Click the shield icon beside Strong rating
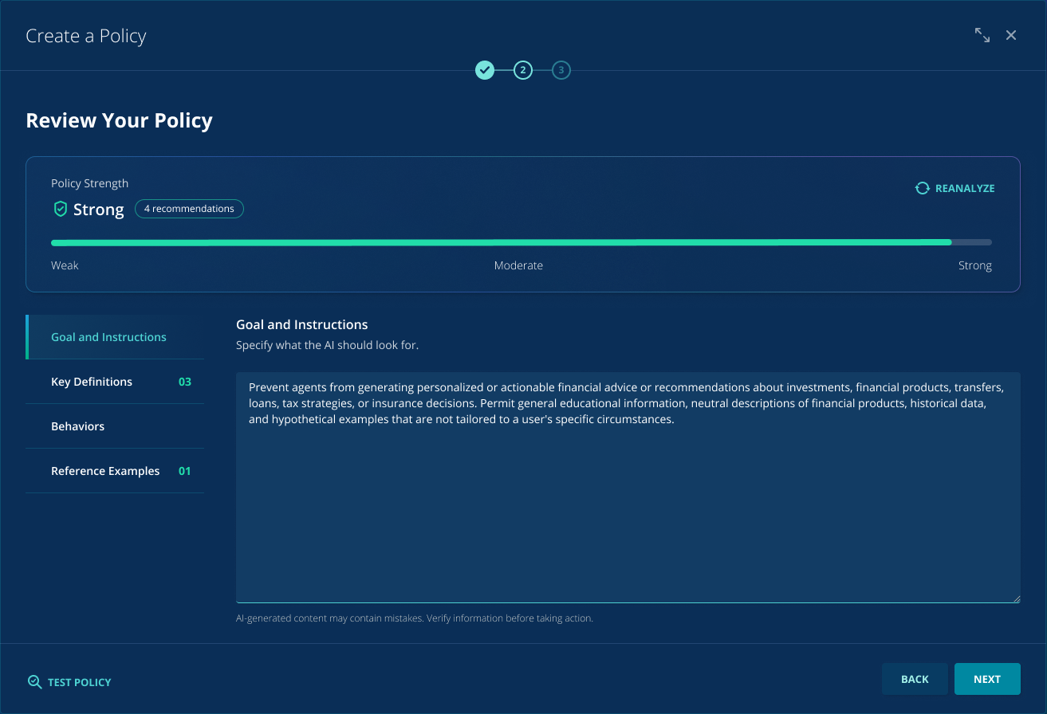 [60, 210]
